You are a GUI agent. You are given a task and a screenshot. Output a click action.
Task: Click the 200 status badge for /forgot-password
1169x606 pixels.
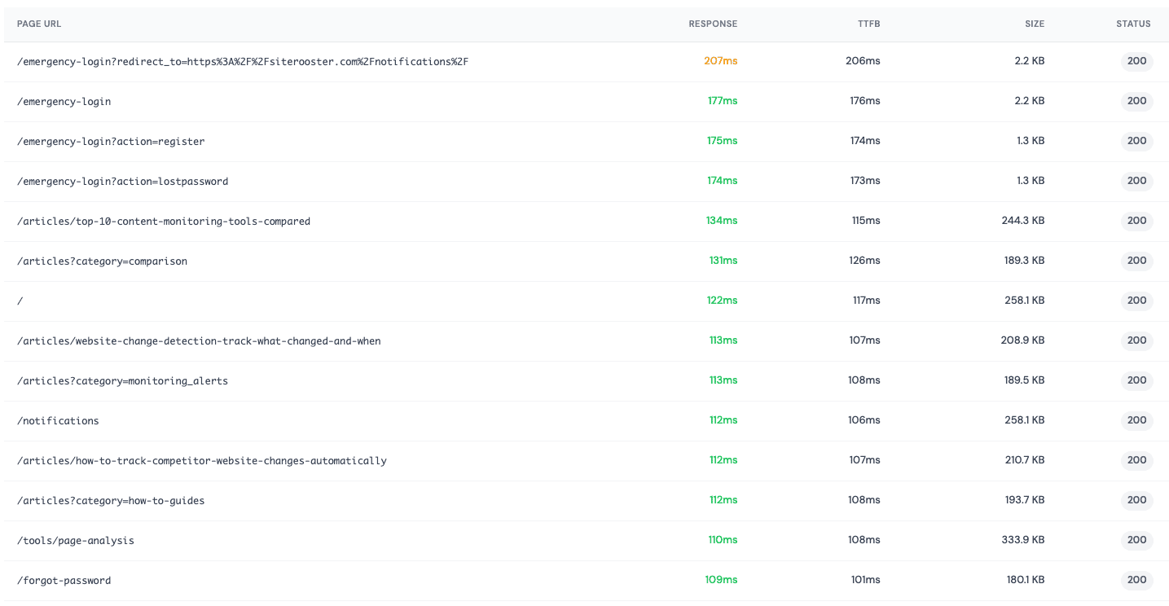[x=1137, y=580]
